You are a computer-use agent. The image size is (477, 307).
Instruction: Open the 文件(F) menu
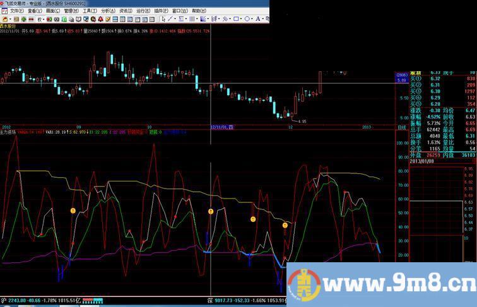click(x=17, y=11)
